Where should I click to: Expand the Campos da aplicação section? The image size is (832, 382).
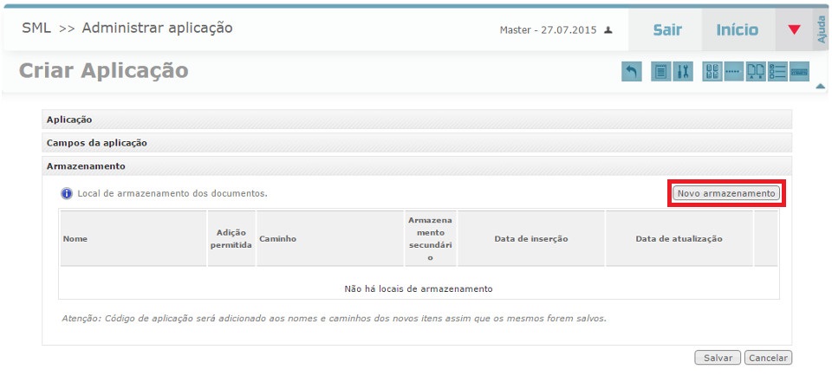[x=417, y=143]
